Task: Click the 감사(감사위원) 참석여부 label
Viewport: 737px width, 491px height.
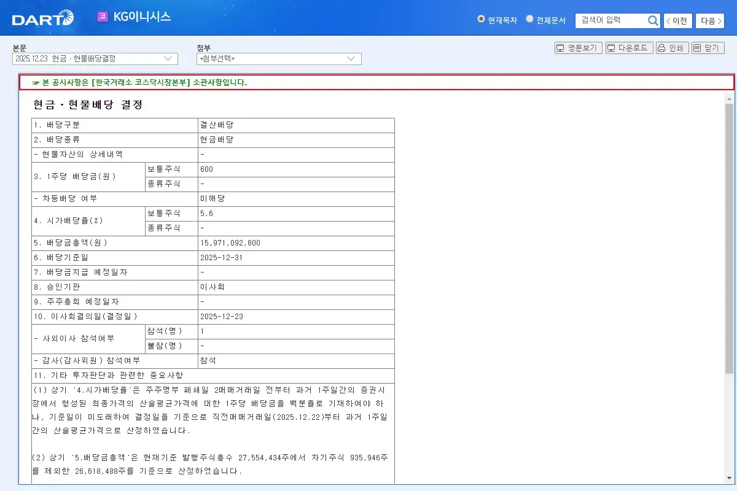Action: pos(87,361)
